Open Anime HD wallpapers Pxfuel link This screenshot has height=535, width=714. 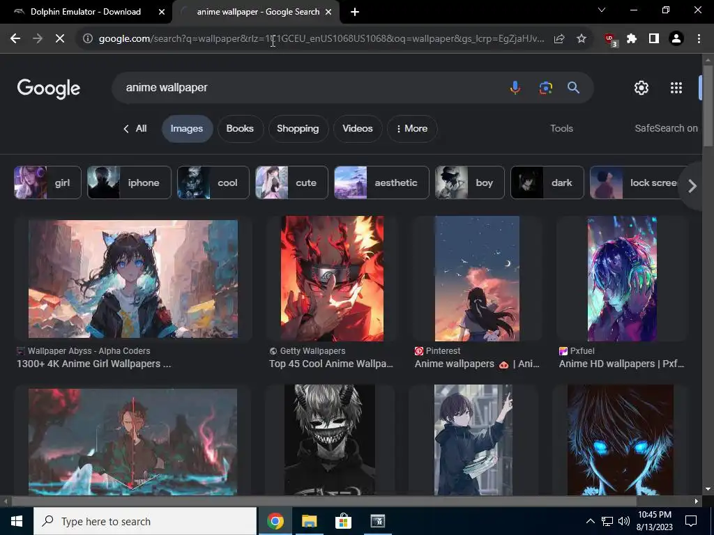coord(621,364)
